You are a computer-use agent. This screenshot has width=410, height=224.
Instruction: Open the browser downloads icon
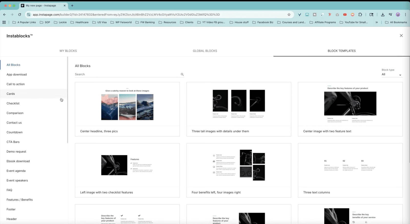(383, 15)
